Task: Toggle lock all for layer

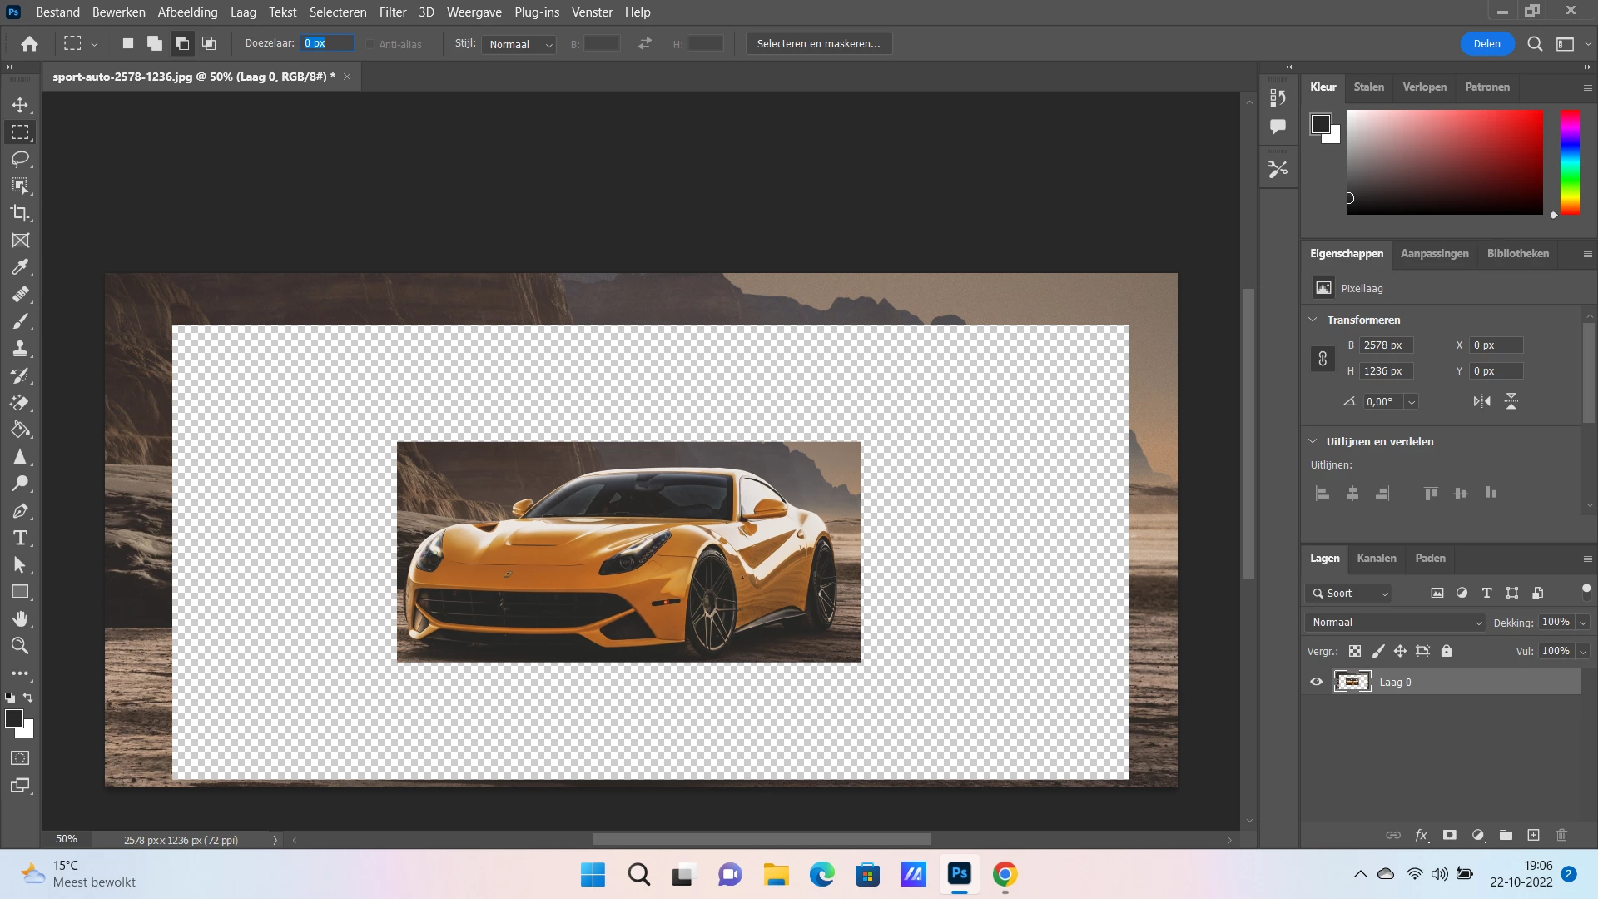Action: tap(1447, 651)
